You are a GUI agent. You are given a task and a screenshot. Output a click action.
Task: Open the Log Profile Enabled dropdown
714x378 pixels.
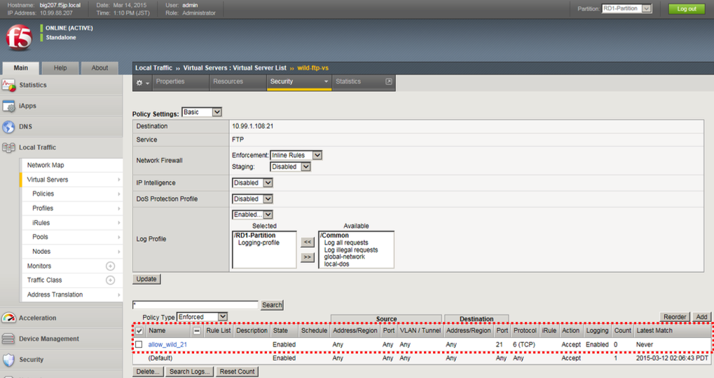point(252,215)
